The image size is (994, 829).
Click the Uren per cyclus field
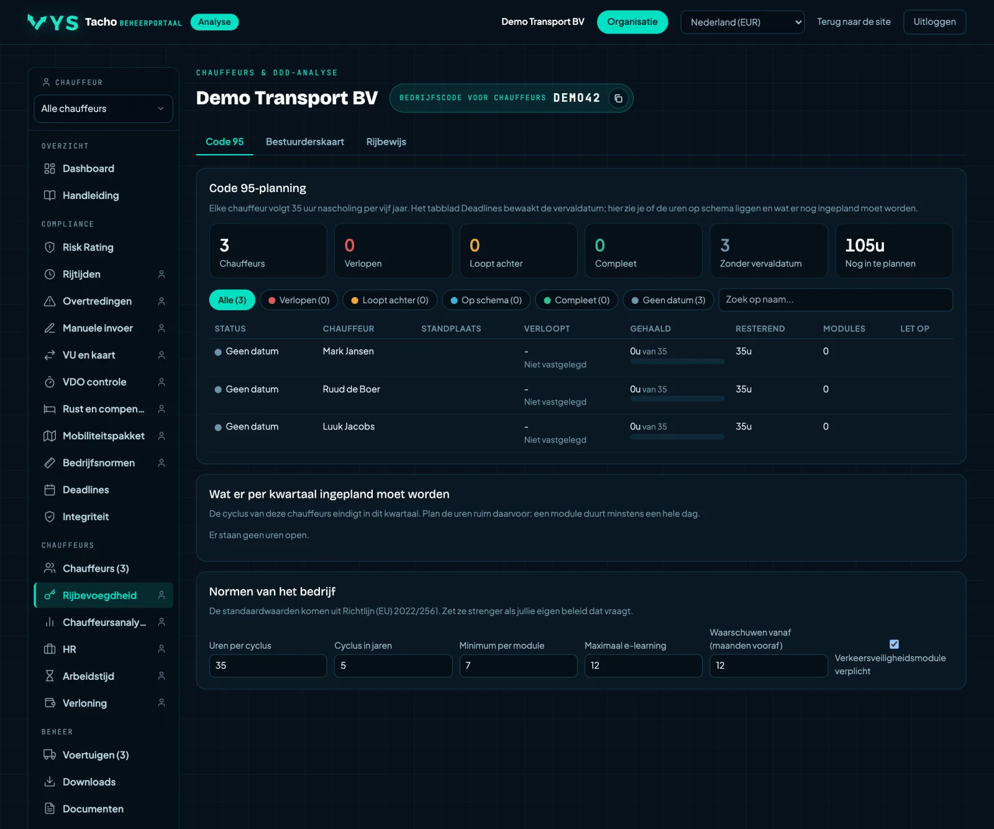click(x=268, y=666)
